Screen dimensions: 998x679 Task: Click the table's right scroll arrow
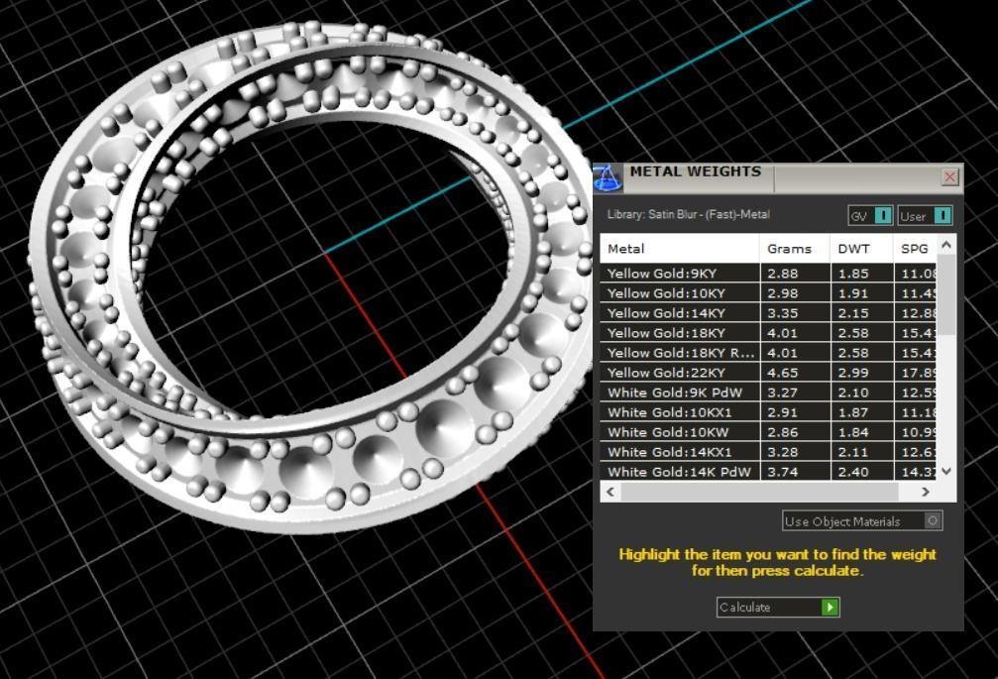coord(926,492)
